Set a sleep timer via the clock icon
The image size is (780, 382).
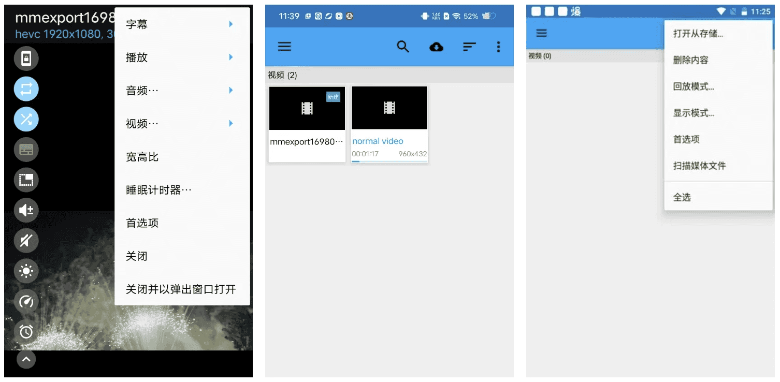(26, 331)
